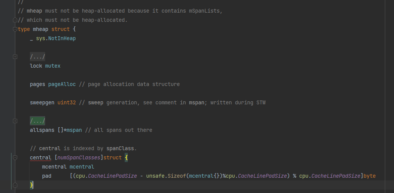Expand the gutter plus icon above lock mutex
The width and height of the screenshot is (394, 193).
(15, 57)
